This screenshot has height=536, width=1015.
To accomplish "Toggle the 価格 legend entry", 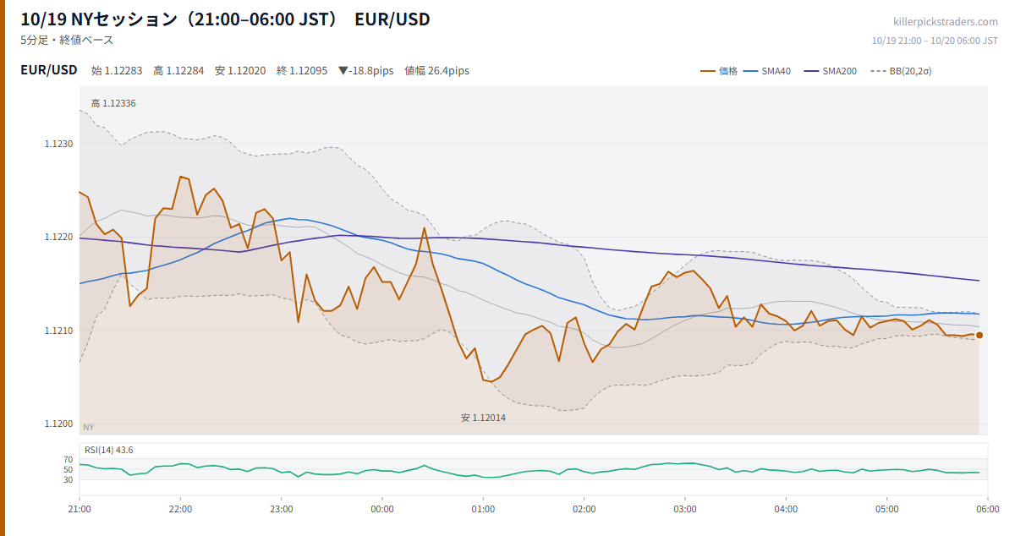I will (718, 71).
